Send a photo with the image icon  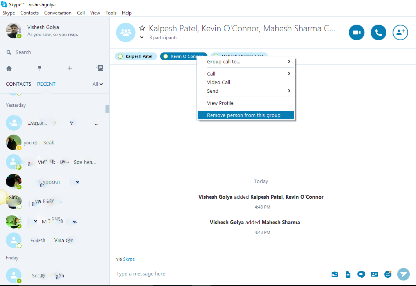coord(335,274)
